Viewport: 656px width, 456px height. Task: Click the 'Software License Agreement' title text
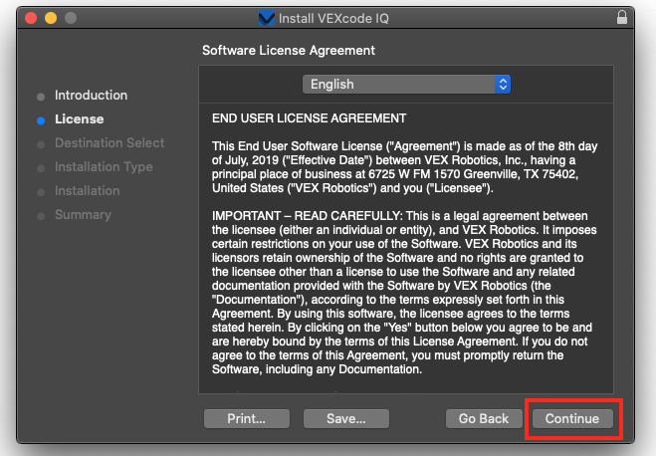pyautogui.click(x=289, y=51)
